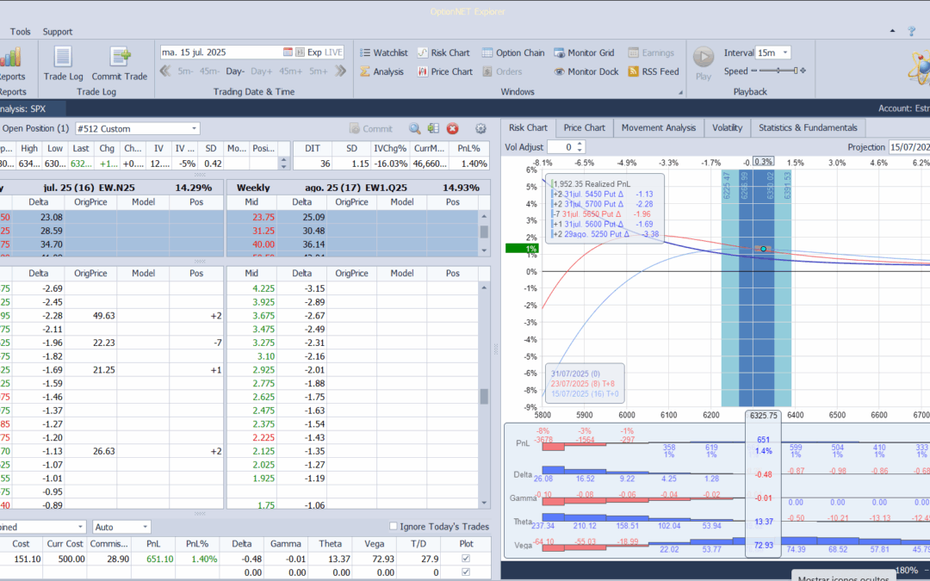
Task: Open the Analysis window from ribbon
Action: (381, 71)
